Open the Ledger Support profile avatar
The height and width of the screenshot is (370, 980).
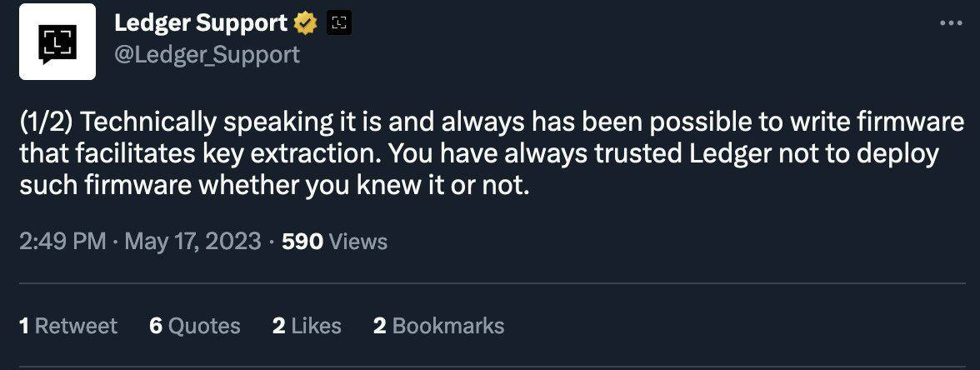(x=57, y=42)
